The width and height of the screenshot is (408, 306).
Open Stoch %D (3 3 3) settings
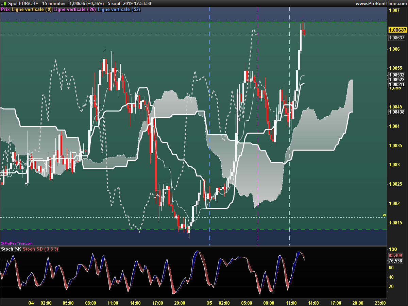[41, 249]
